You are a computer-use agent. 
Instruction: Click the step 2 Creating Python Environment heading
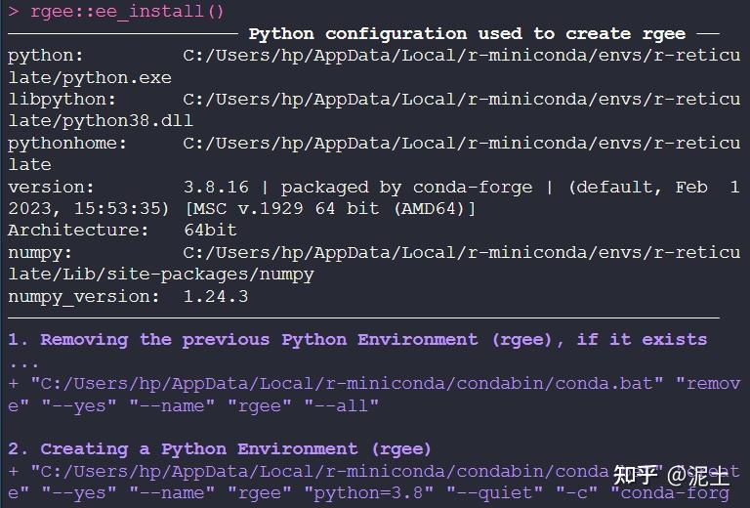220,449
